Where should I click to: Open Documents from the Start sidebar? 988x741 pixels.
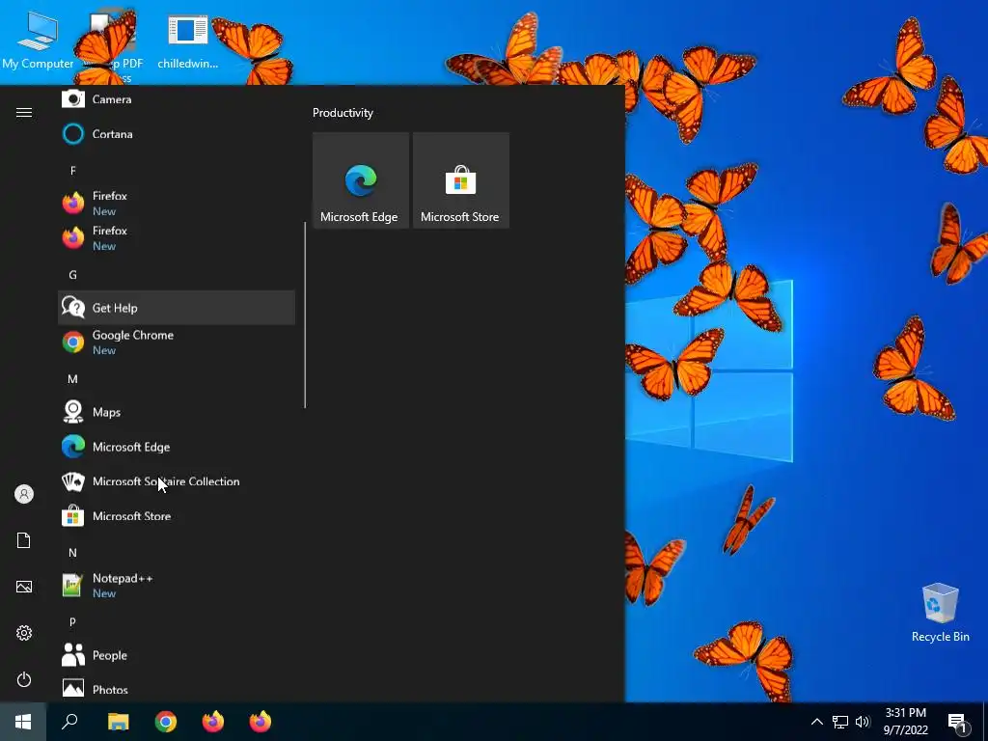[24, 540]
